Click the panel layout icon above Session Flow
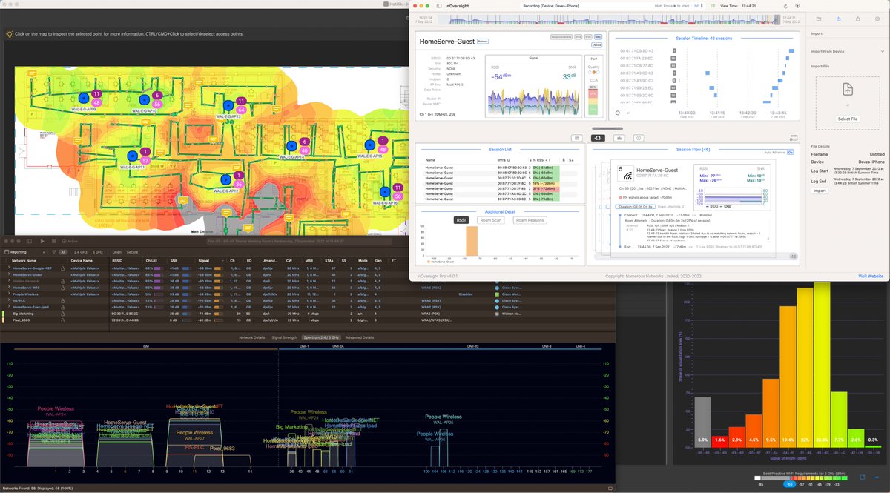This screenshot has width=890, height=493. pyautogui.click(x=794, y=138)
